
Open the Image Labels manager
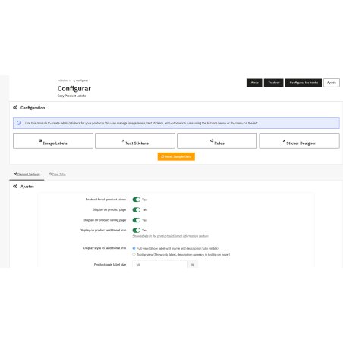pos(53,140)
